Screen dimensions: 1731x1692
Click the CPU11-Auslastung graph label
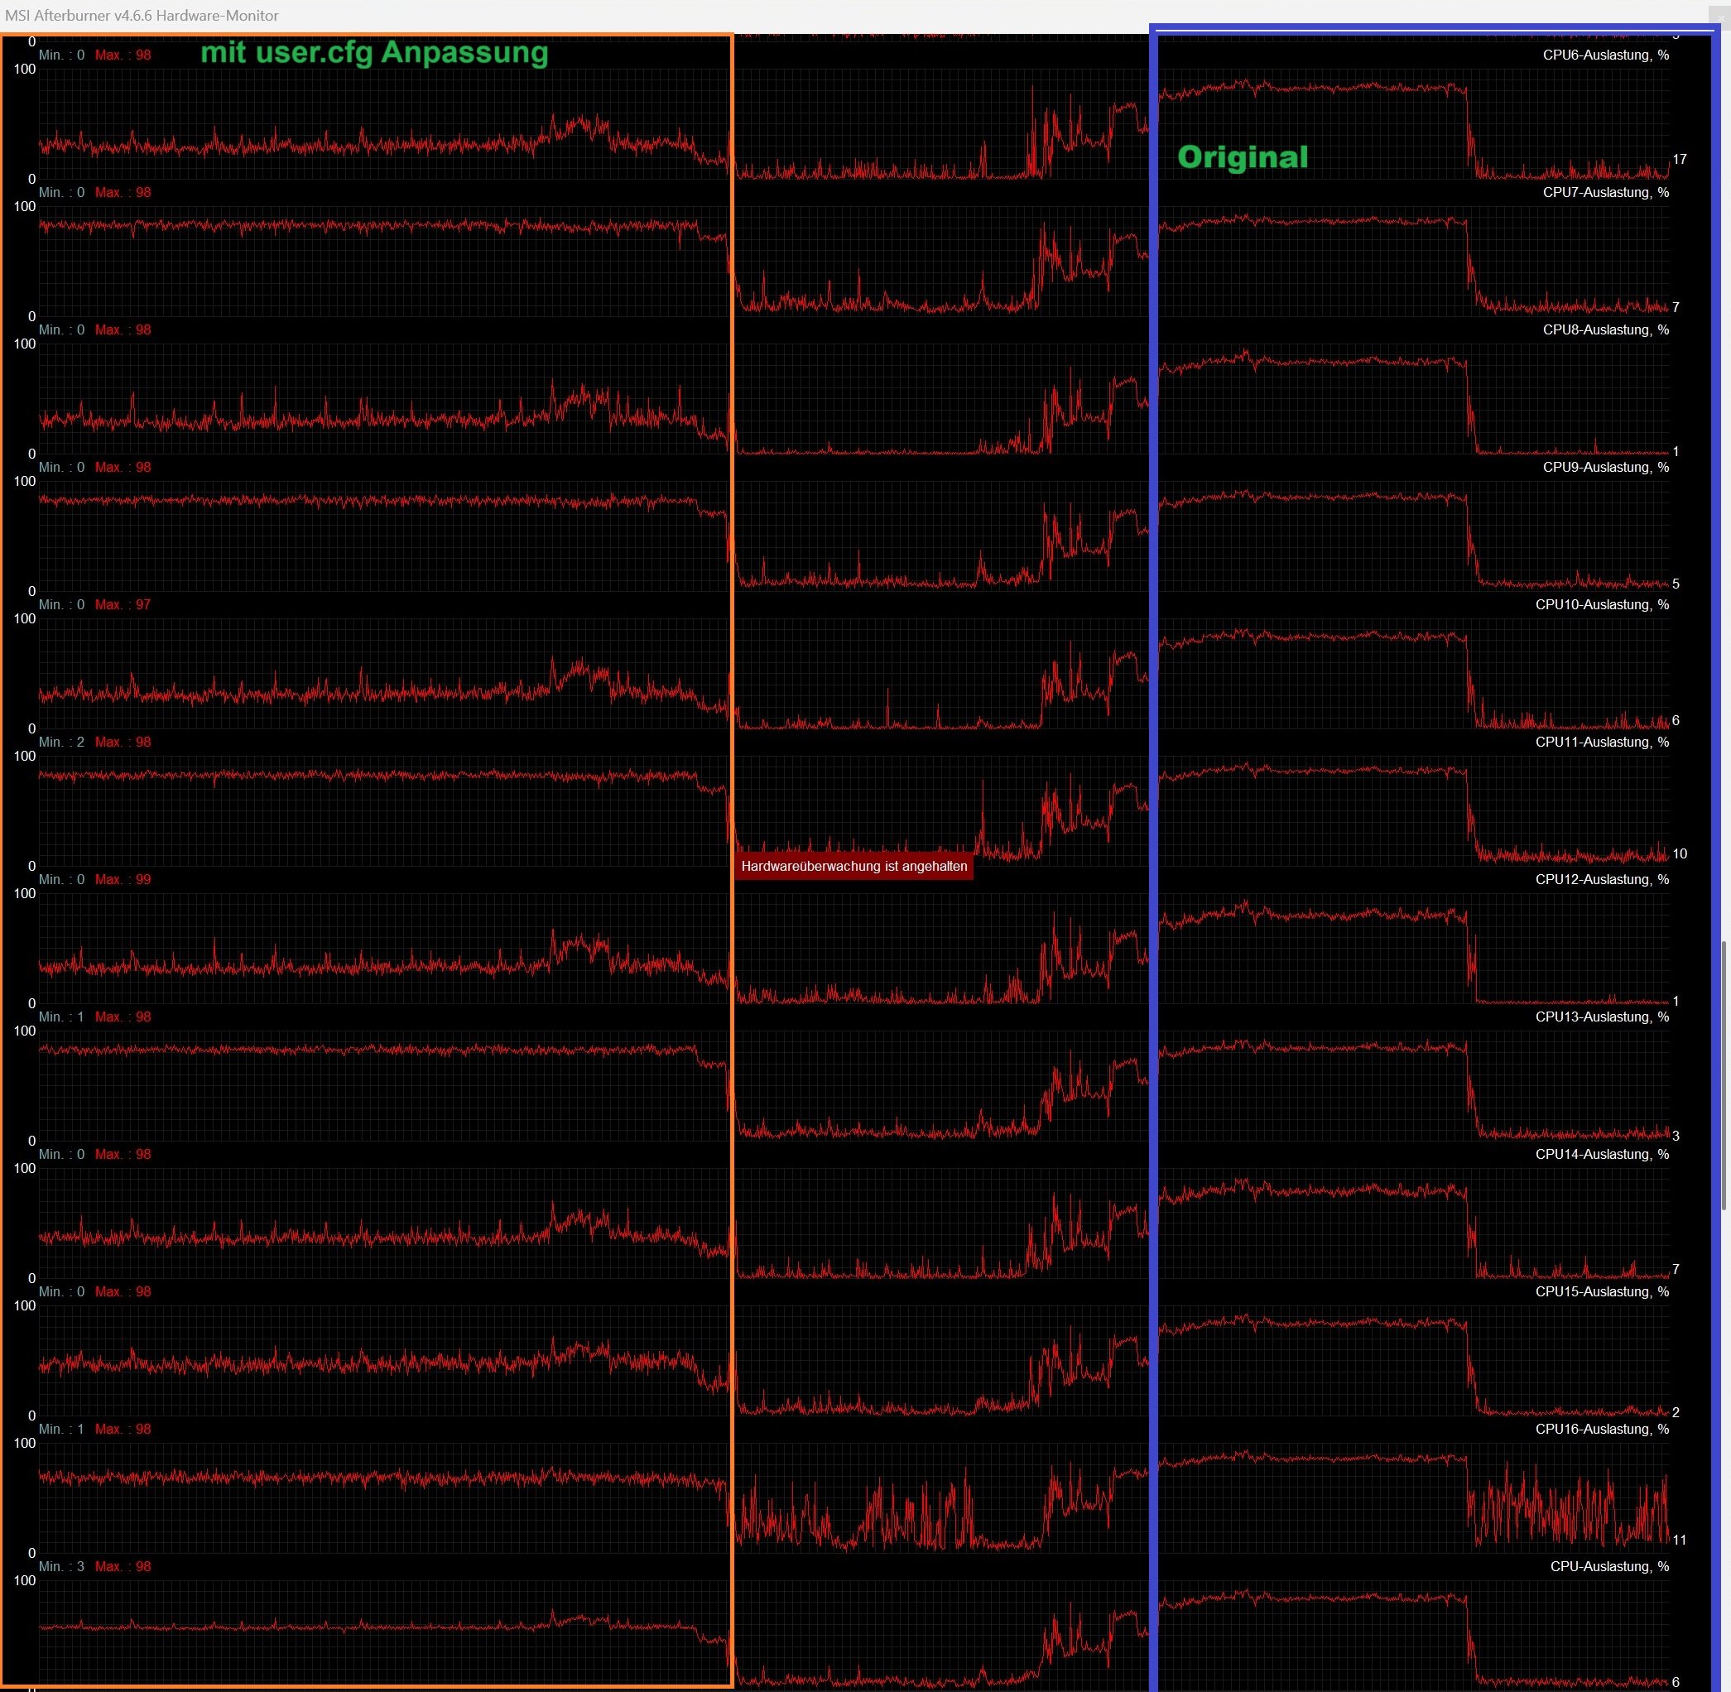(x=1601, y=742)
